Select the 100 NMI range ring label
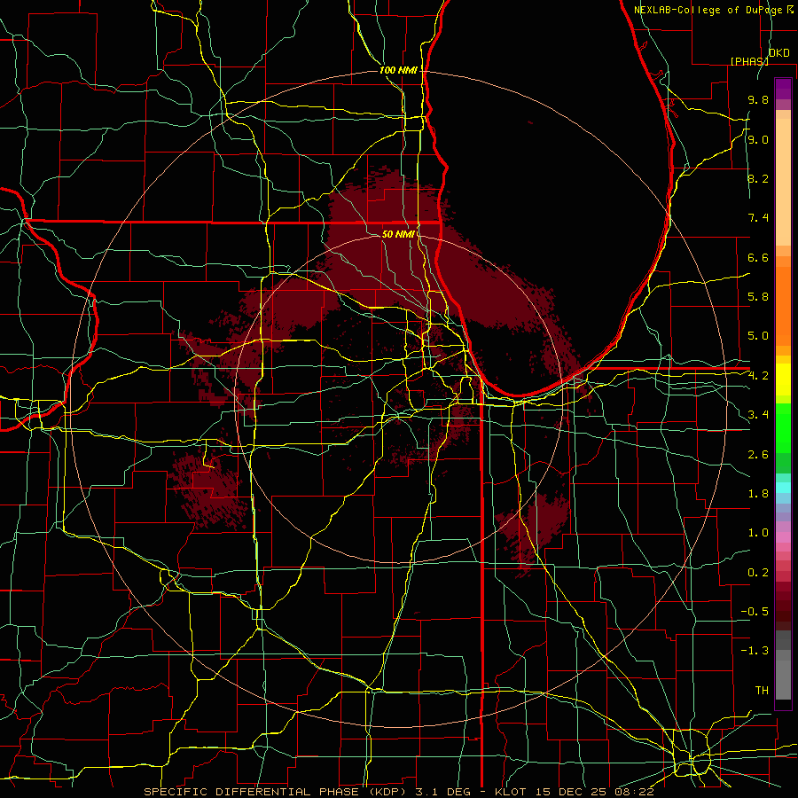Screen dimensions: 798x798 tap(398, 70)
